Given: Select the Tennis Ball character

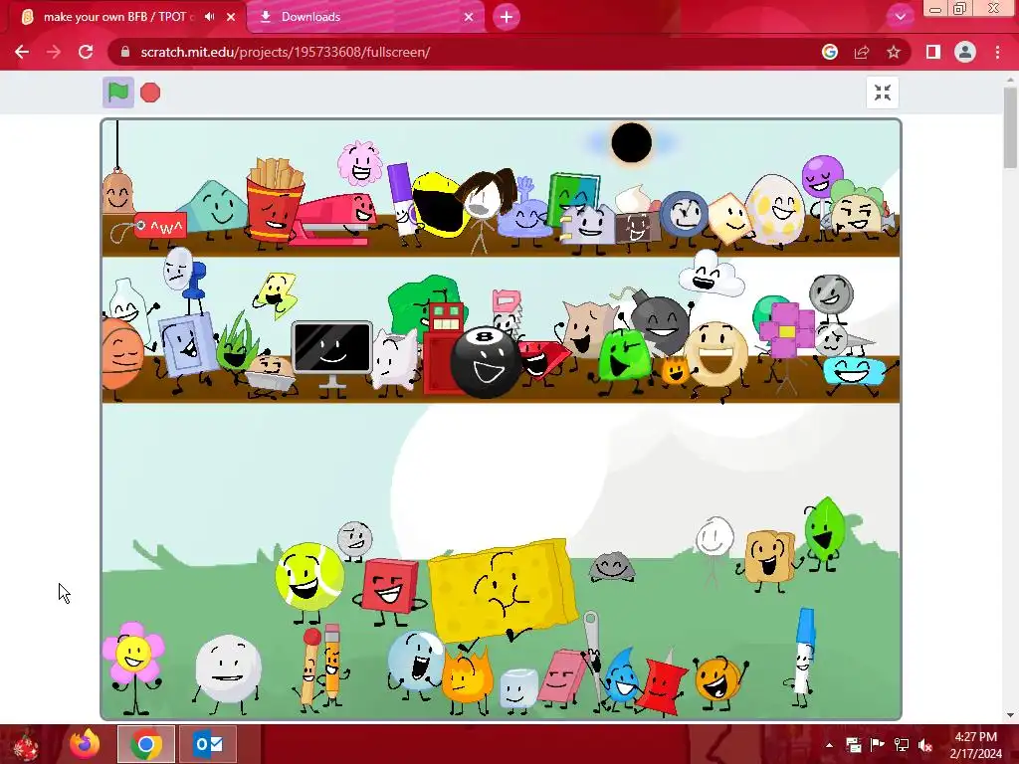Looking at the screenshot, I should click(x=309, y=577).
